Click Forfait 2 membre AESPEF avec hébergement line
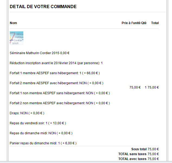Viewport: 172px width, 163px height. point(56,83)
